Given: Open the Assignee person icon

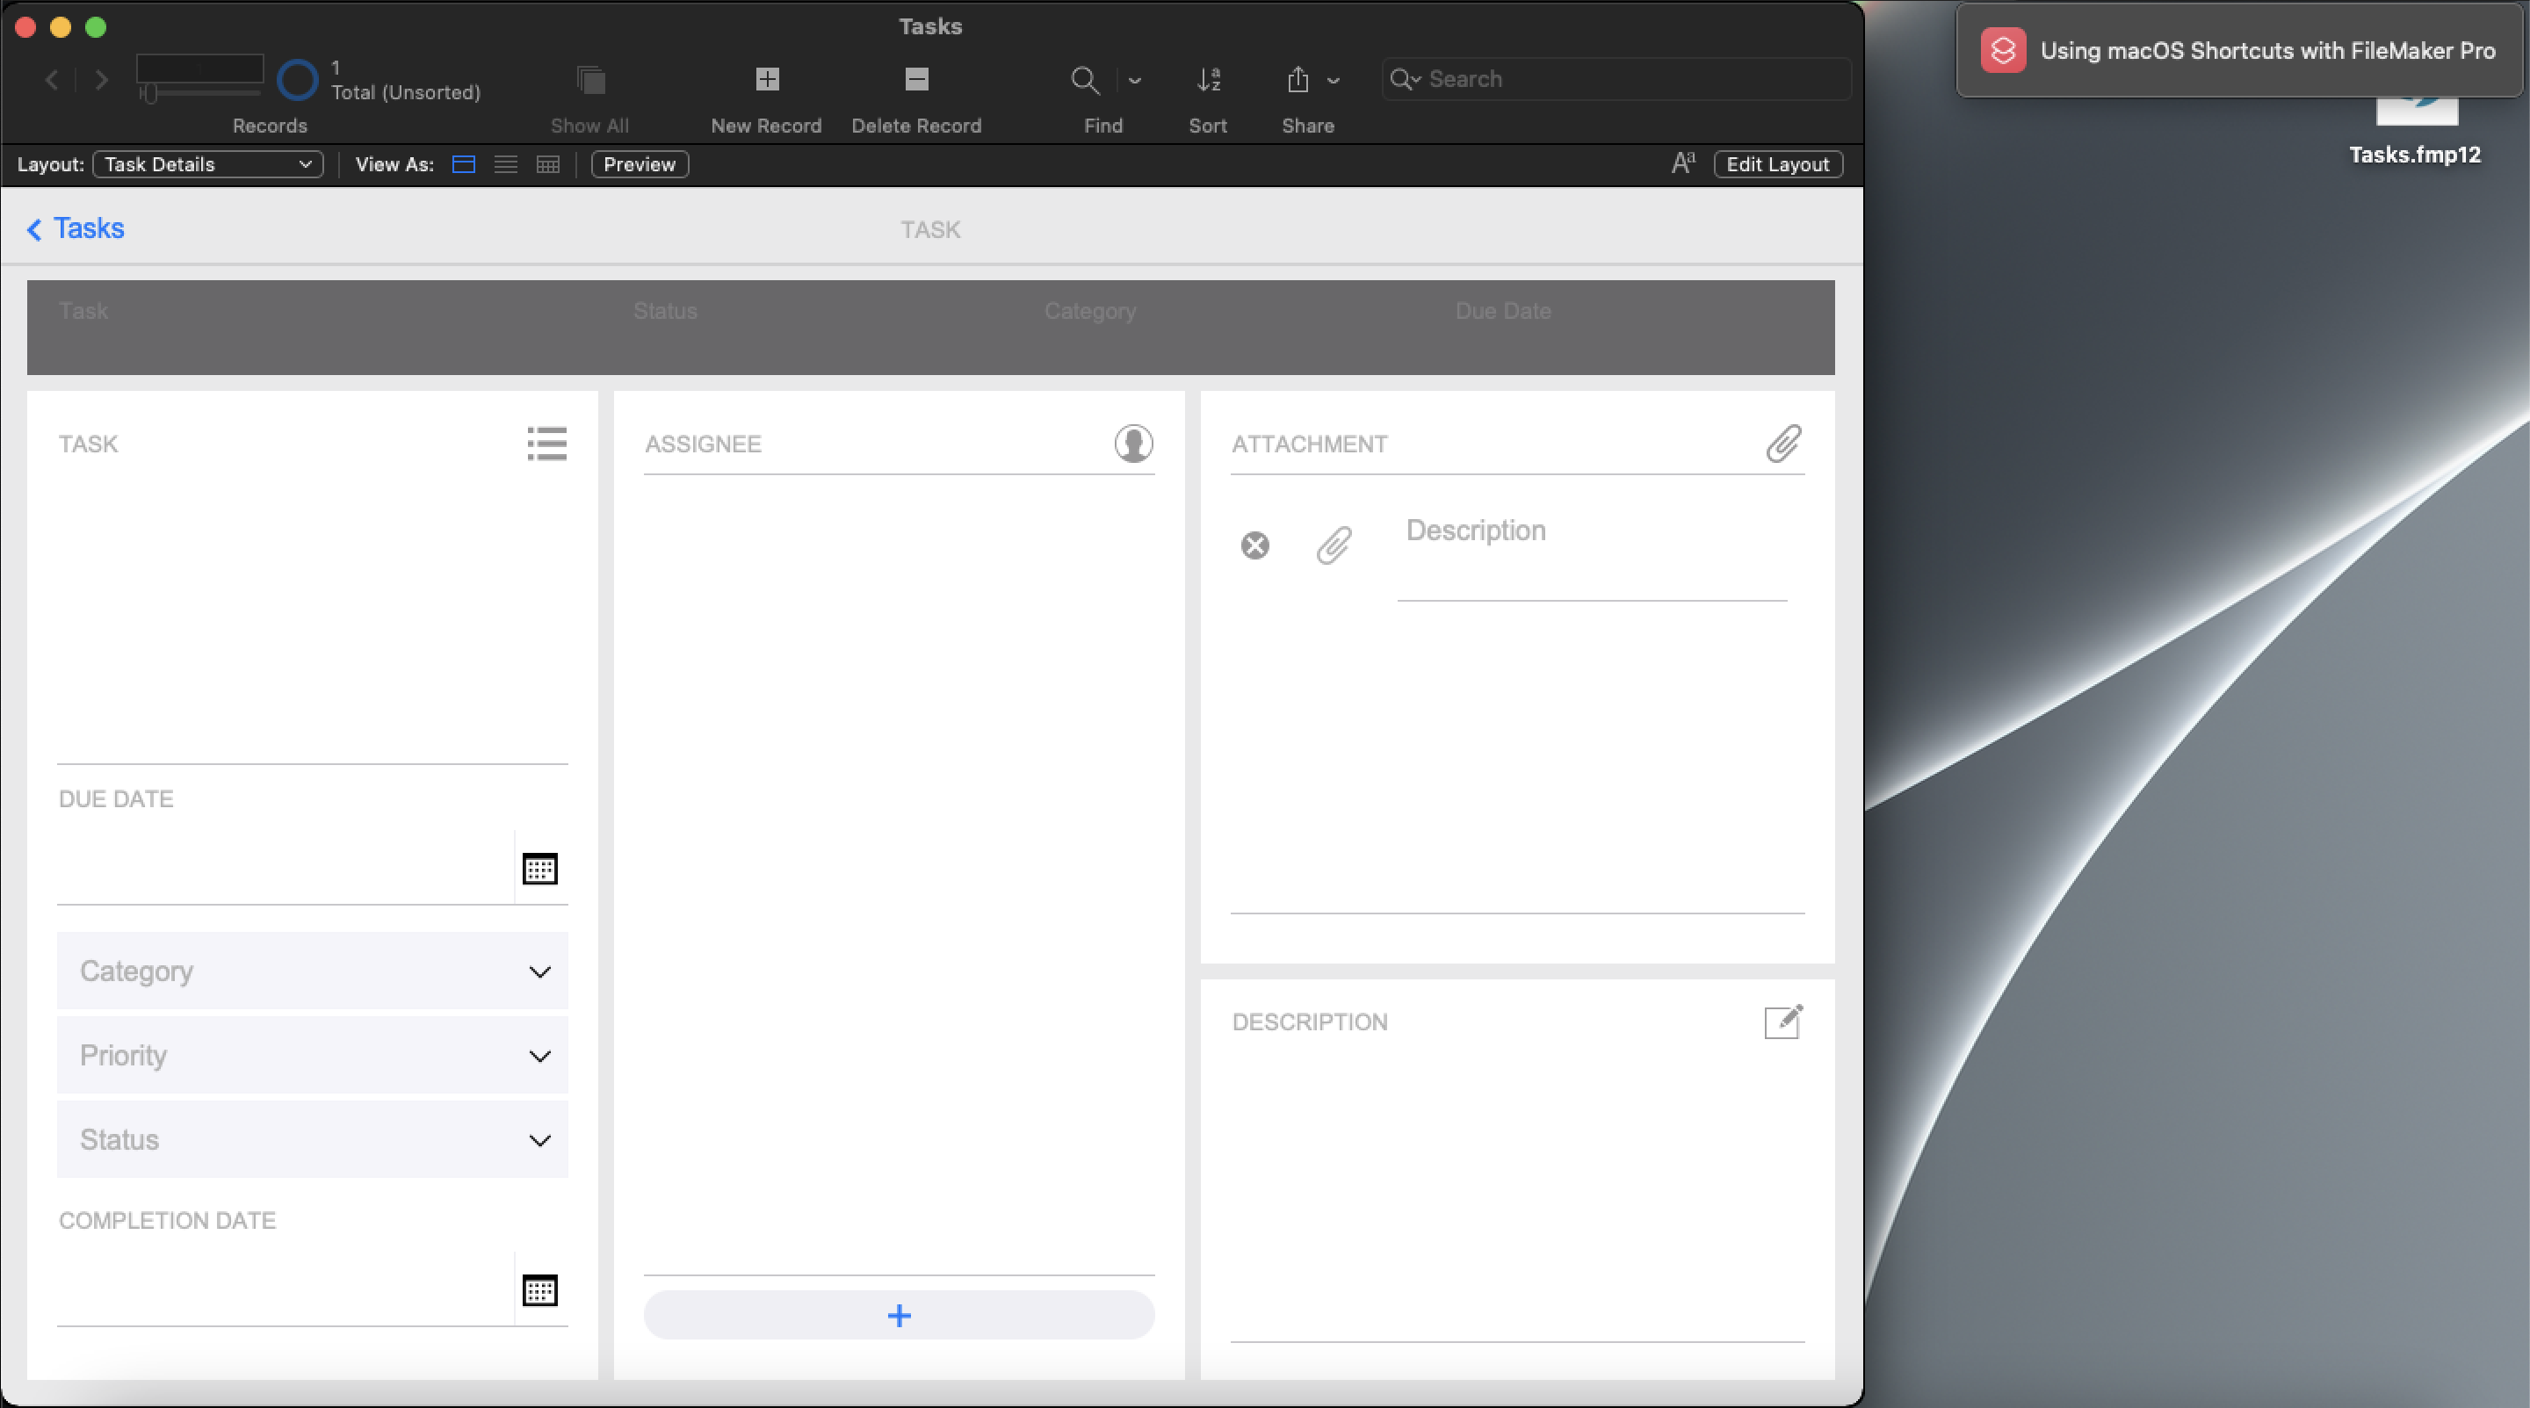Looking at the screenshot, I should coord(1133,444).
